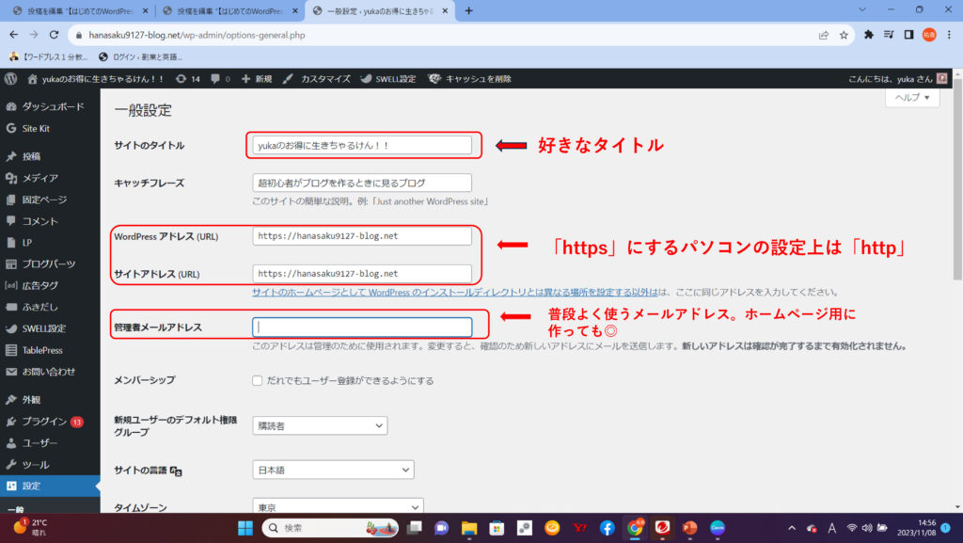Click the browser reload icon
This screenshot has width=963, height=543.
55,35
